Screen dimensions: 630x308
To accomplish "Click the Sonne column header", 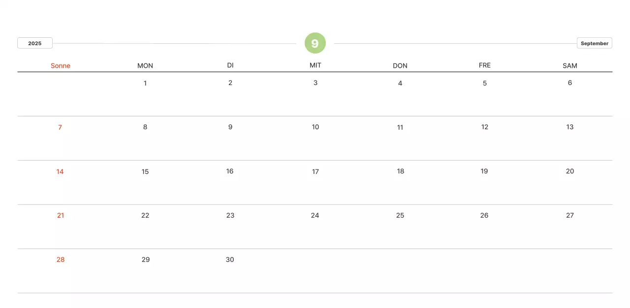I will click(61, 66).
